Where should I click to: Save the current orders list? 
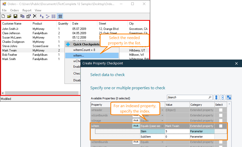pos(15,16)
